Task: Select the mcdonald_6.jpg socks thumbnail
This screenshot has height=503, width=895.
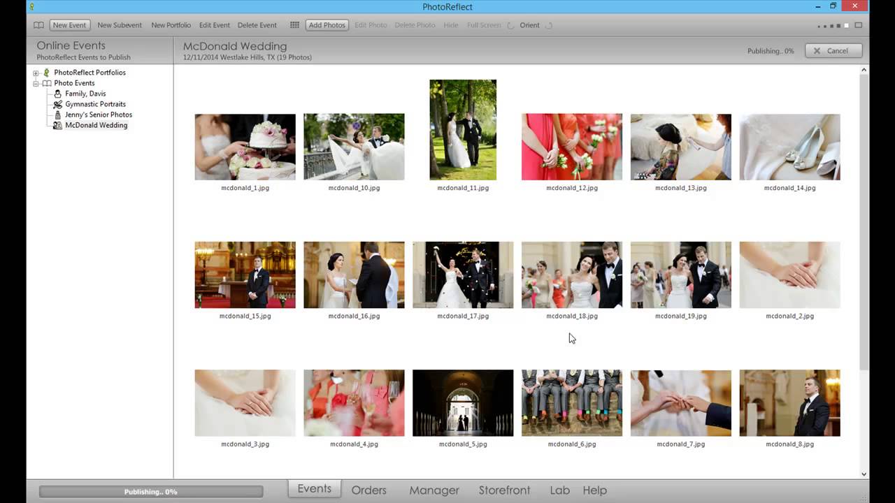Action: tap(572, 403)
